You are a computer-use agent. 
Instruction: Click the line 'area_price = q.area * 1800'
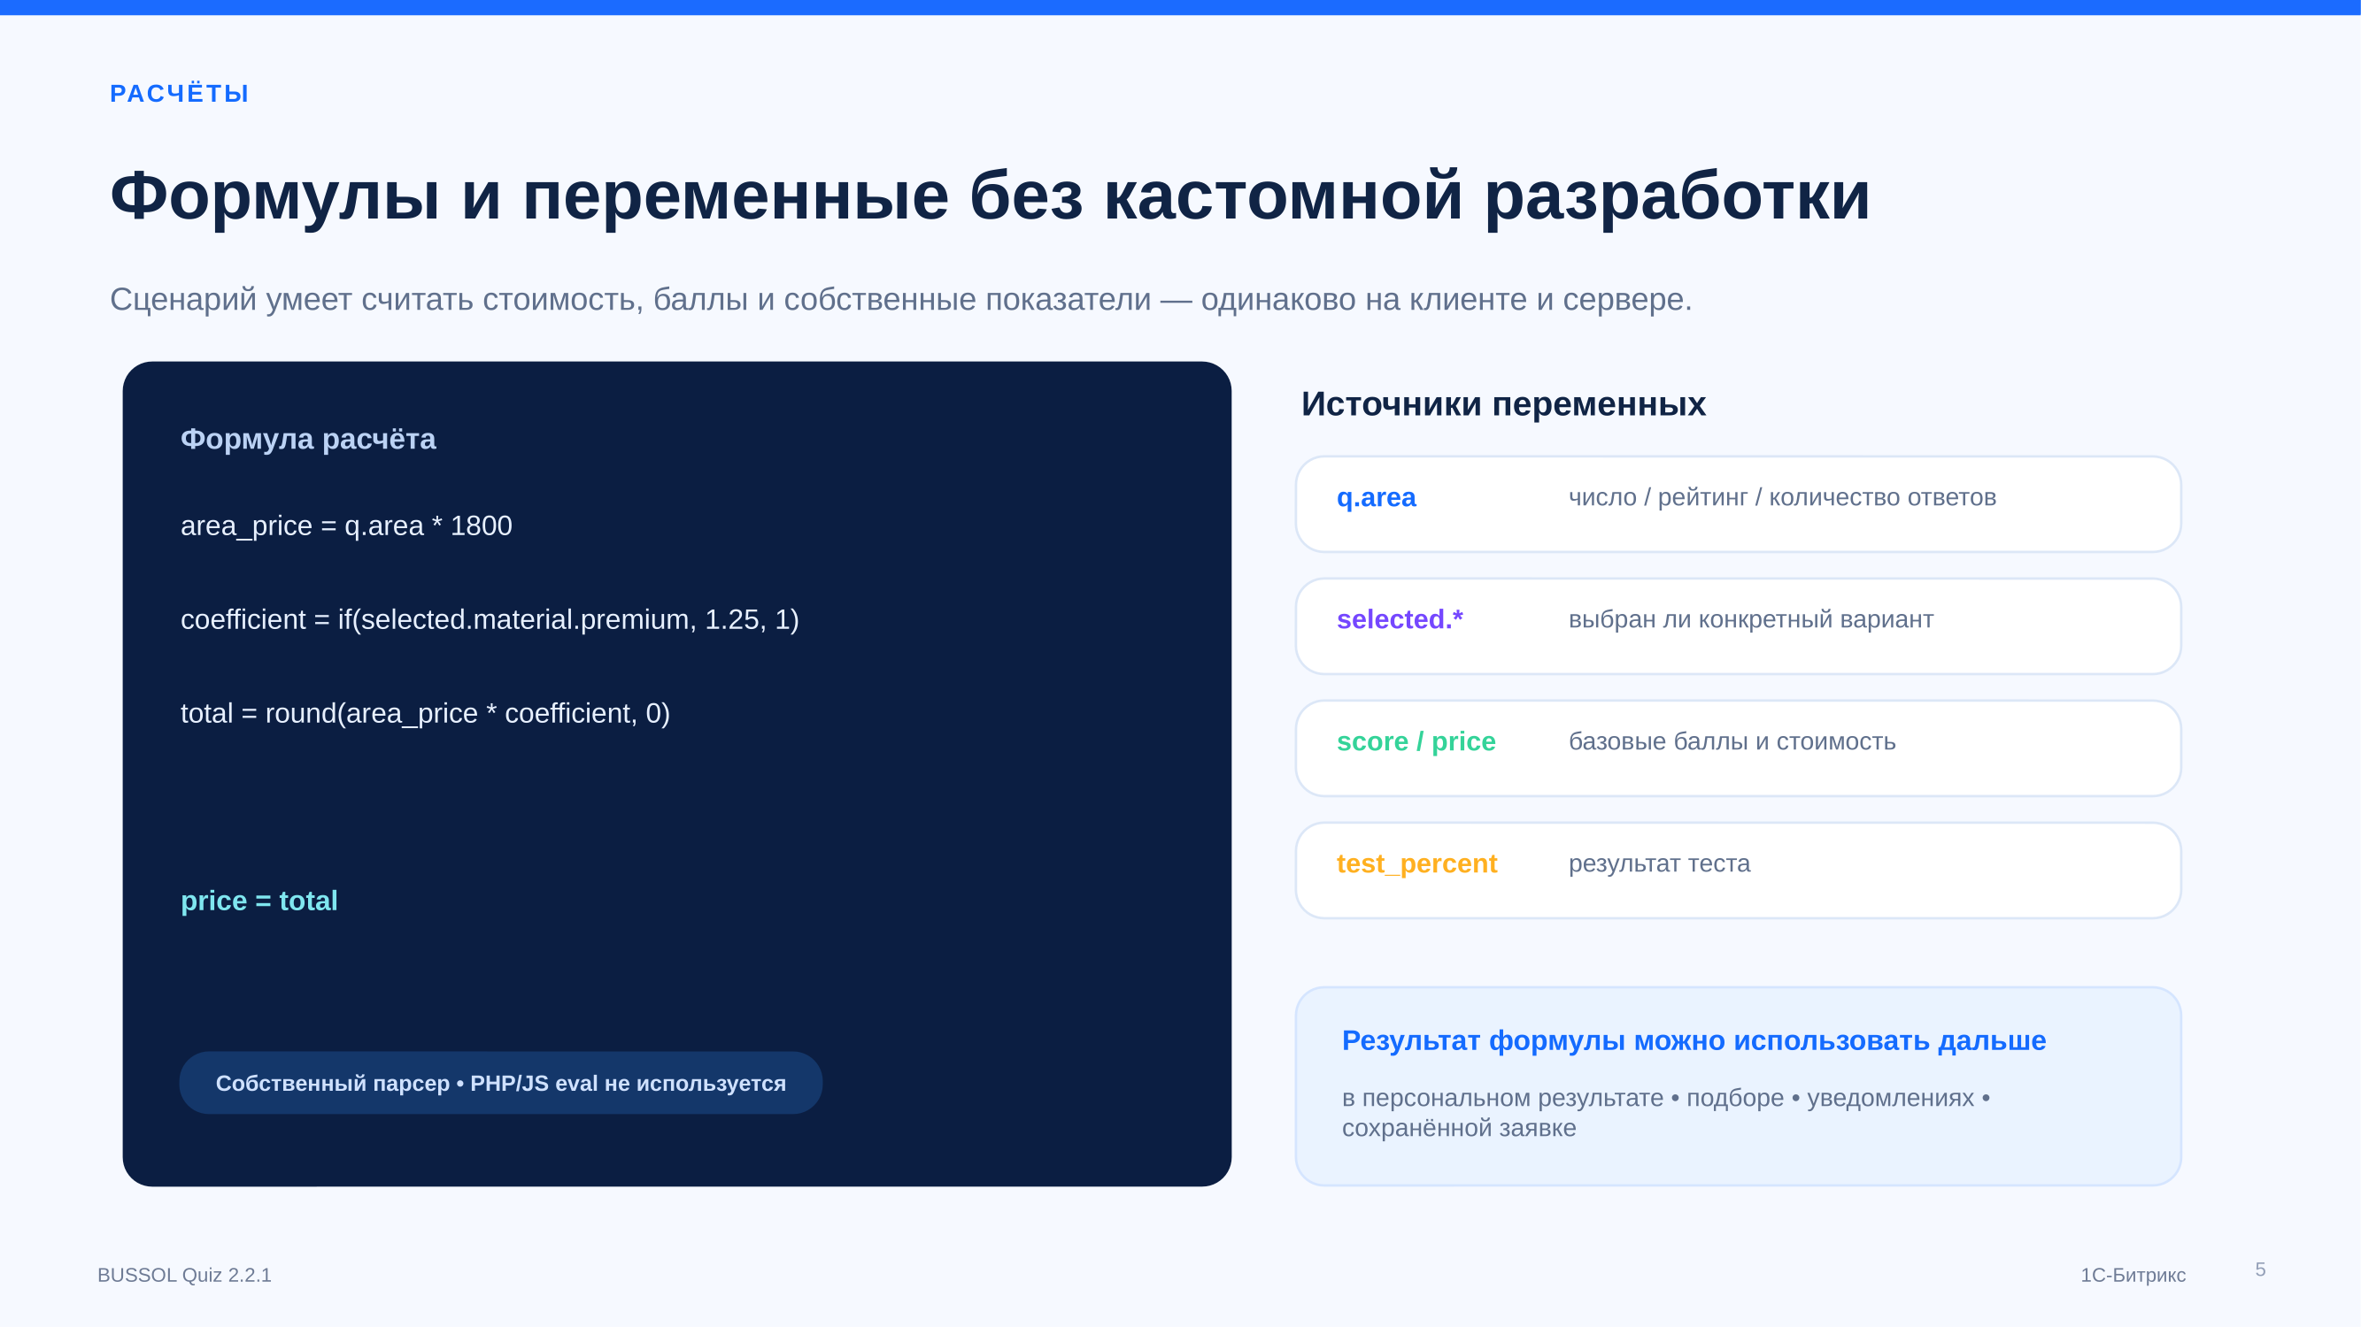click(x=346, y=525)
